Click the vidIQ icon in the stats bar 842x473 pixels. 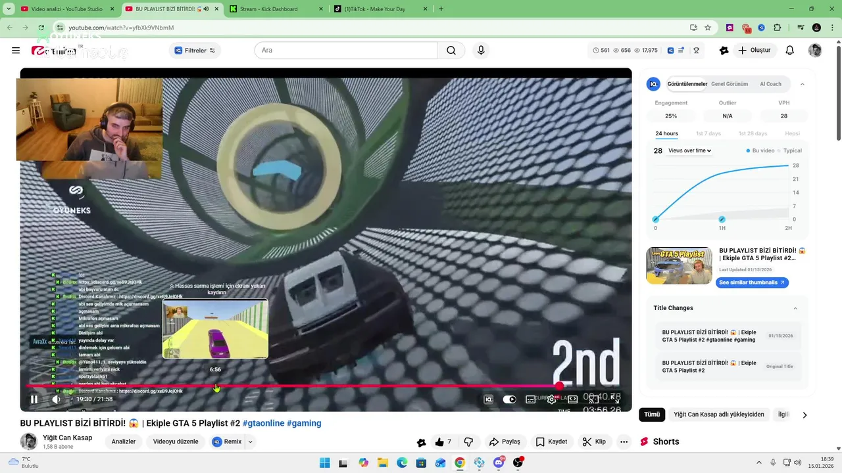(x=670, y=51)
